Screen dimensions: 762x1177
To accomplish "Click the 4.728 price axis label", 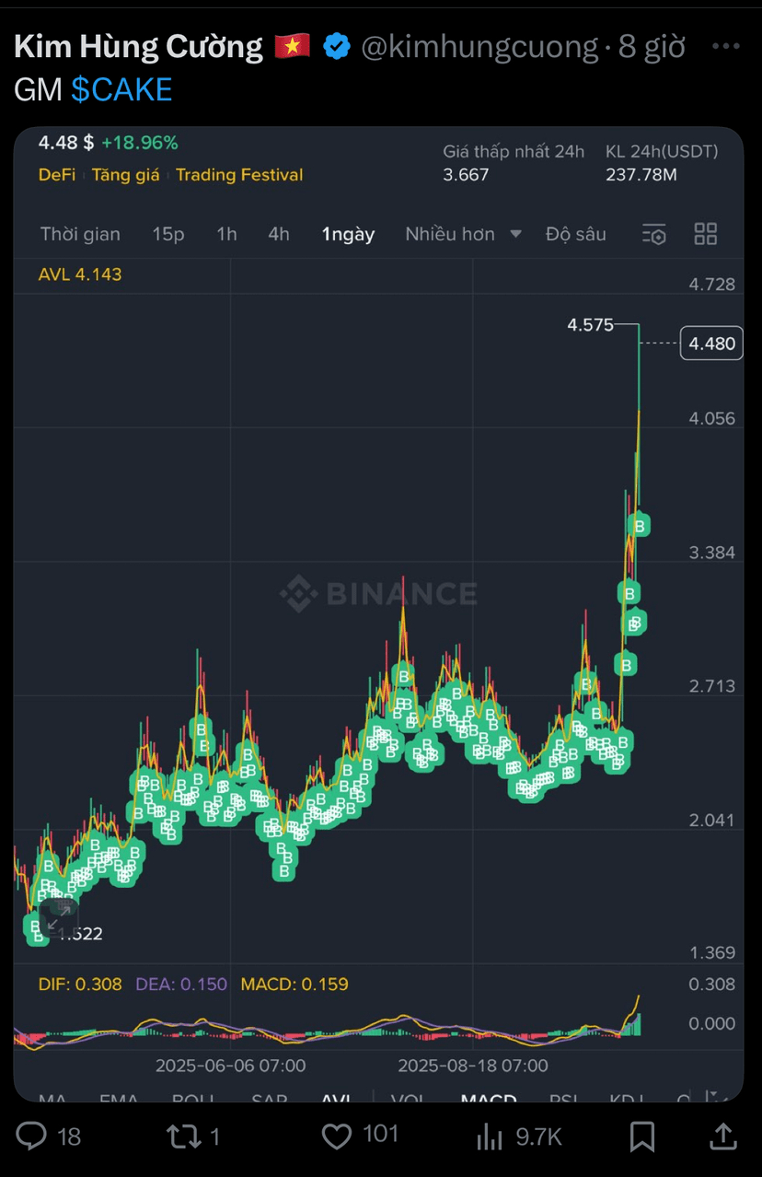I will [712, 285].
